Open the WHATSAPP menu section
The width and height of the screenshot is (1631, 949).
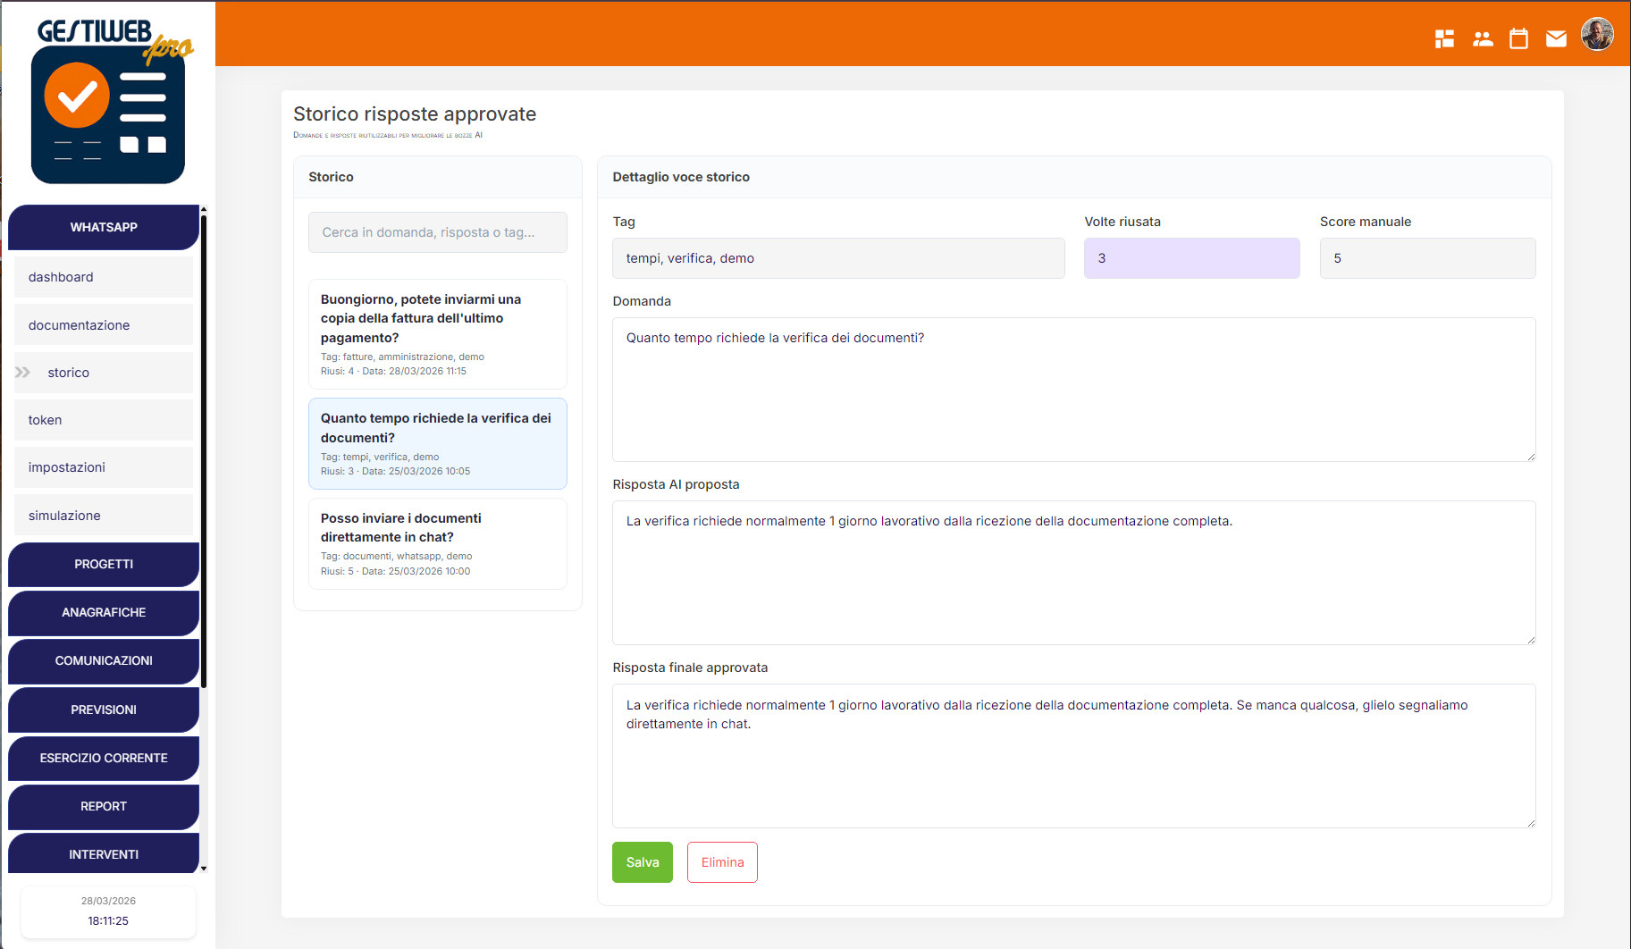pyautogui.click(x=104, y=227)
